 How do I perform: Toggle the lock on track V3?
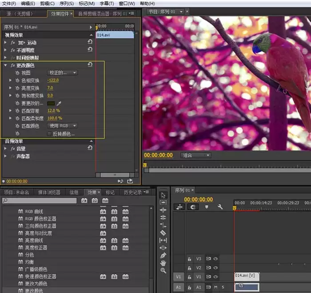coord(189,259)
